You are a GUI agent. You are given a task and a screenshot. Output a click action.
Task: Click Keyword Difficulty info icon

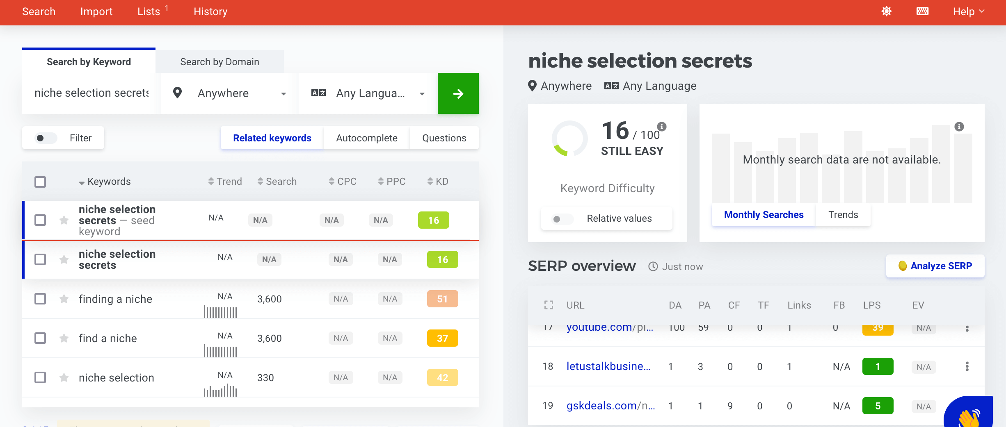coord(662,126)
